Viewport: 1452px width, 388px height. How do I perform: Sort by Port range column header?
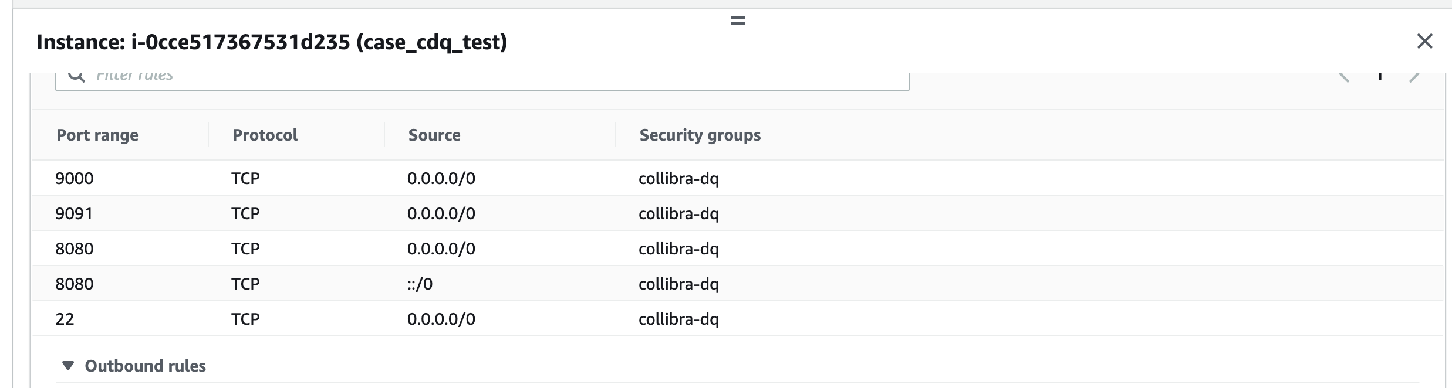[97, 135]
